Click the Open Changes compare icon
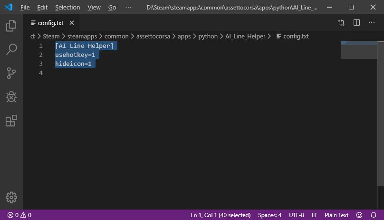 (341, 22)
